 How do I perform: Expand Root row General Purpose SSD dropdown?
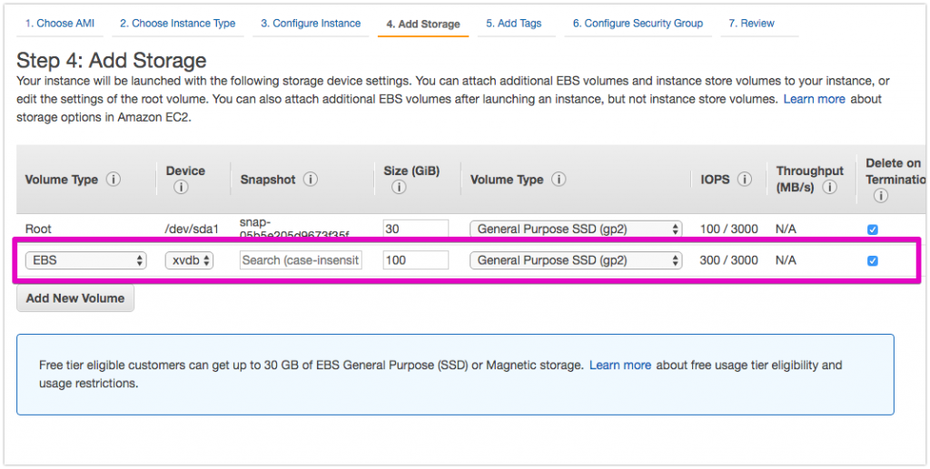coord(576,230)
